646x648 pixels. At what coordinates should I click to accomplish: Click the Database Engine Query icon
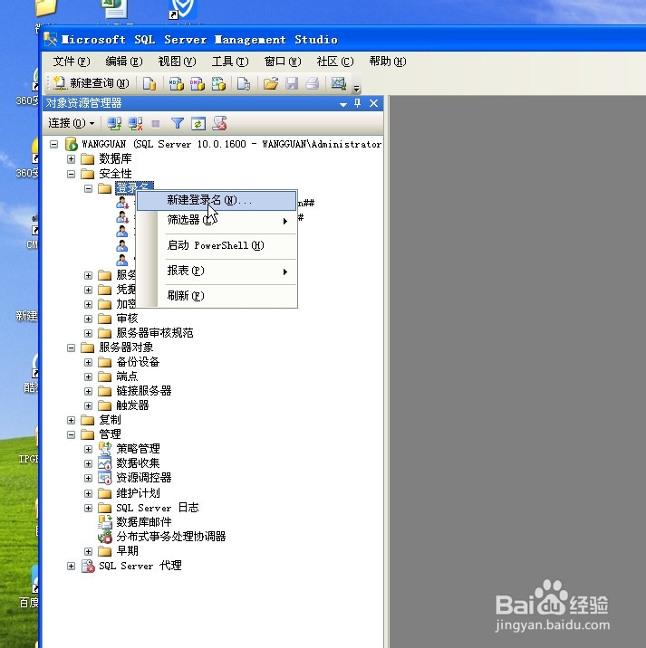[x=149, y=83]
